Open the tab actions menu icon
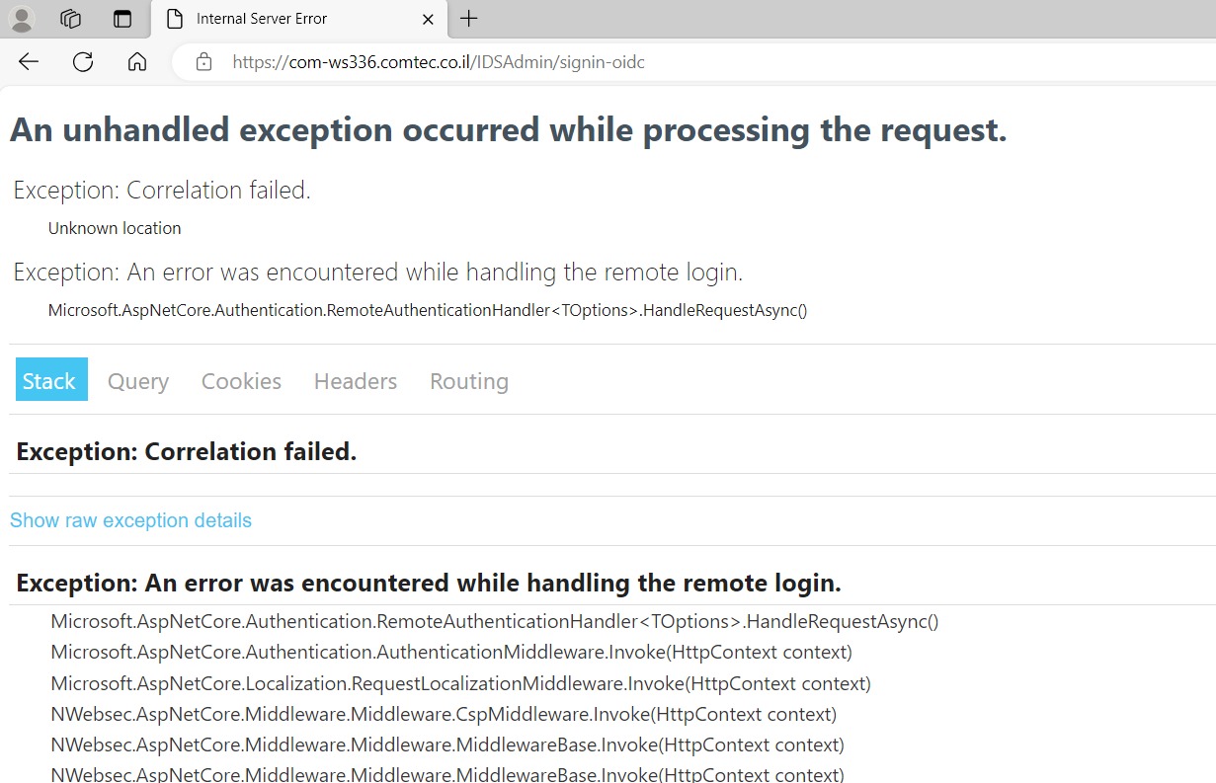 pyautogui.click(x=122, y=18)
